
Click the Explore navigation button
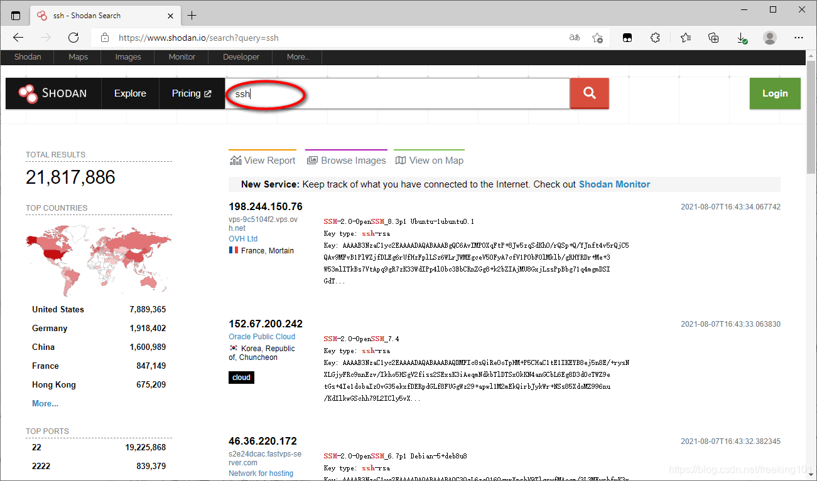pyautogui.click(x=130, y=93)
